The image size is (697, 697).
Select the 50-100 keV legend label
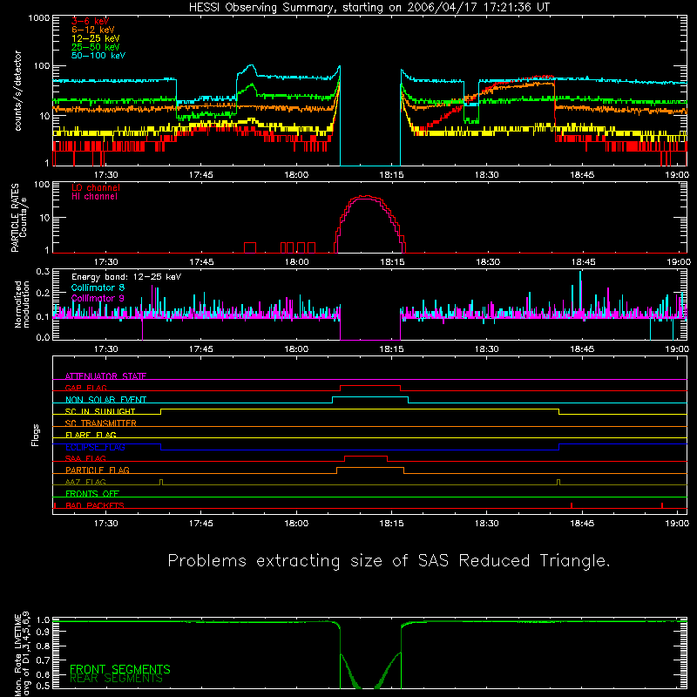98,56
